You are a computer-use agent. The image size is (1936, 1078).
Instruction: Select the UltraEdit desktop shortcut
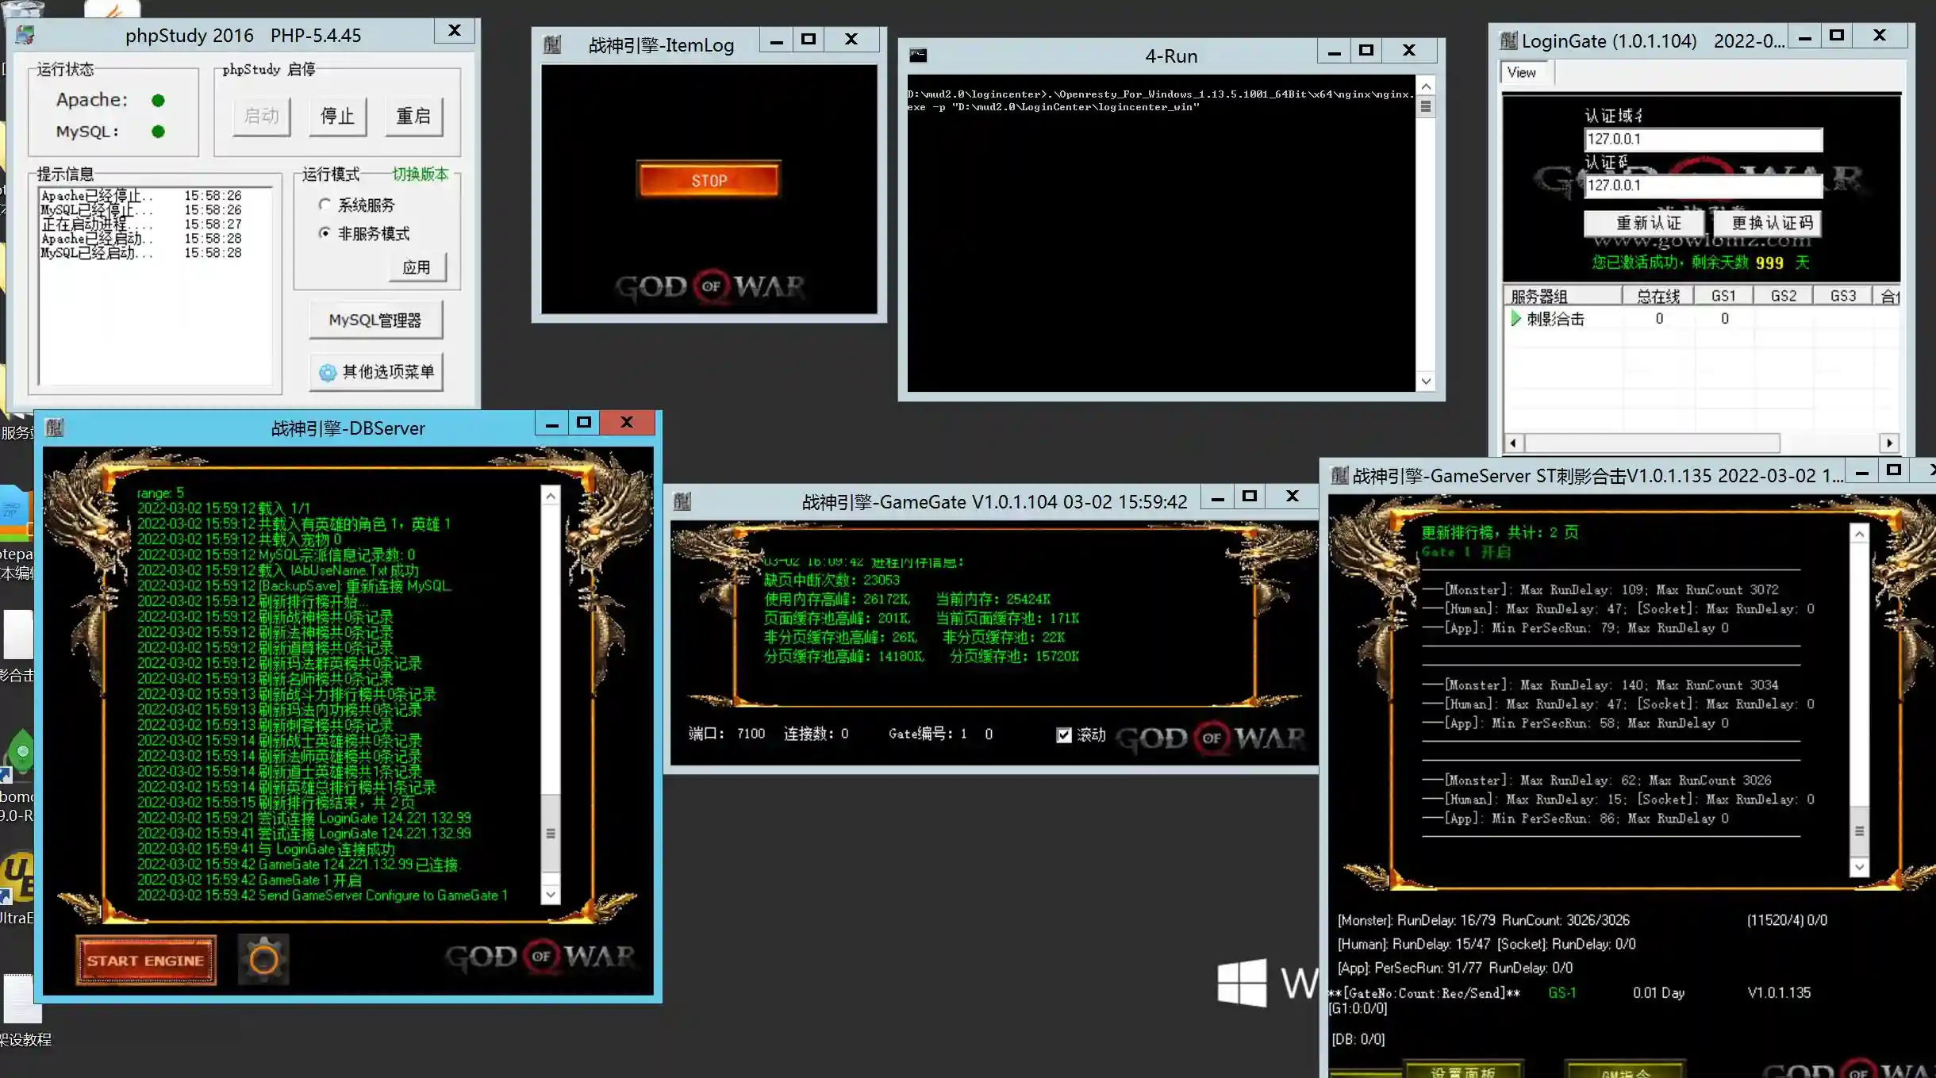17,879
